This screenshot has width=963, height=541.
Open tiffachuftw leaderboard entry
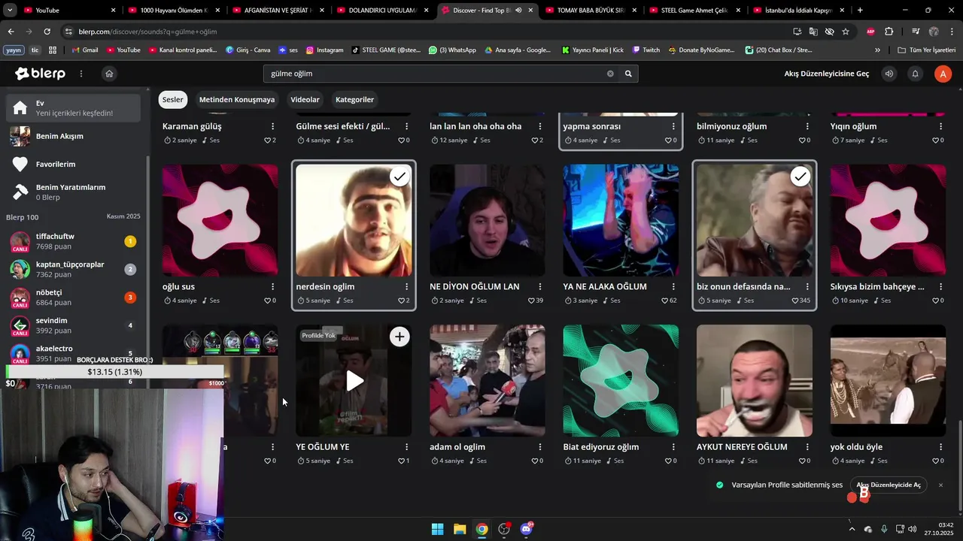[x=74, y=241]
